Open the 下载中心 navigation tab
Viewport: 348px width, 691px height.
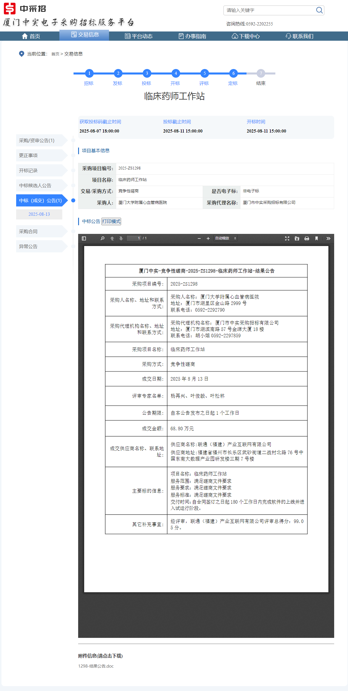click(246, 36)
